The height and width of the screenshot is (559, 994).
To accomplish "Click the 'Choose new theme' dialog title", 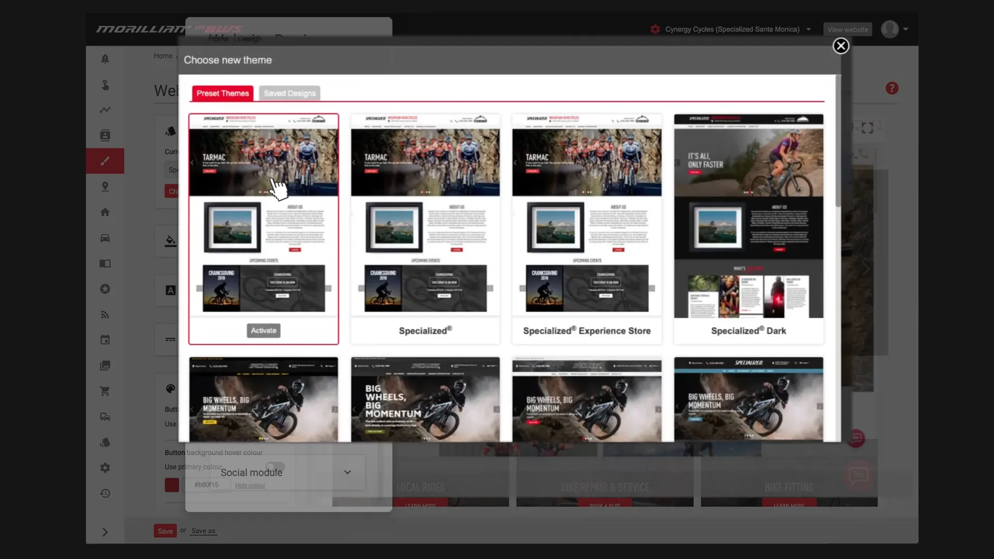I will (x=228, y=60).
